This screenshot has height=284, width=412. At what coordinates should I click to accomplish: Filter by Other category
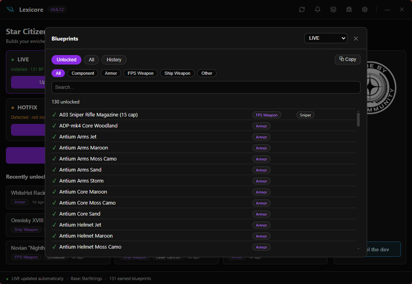click(207, 73)
